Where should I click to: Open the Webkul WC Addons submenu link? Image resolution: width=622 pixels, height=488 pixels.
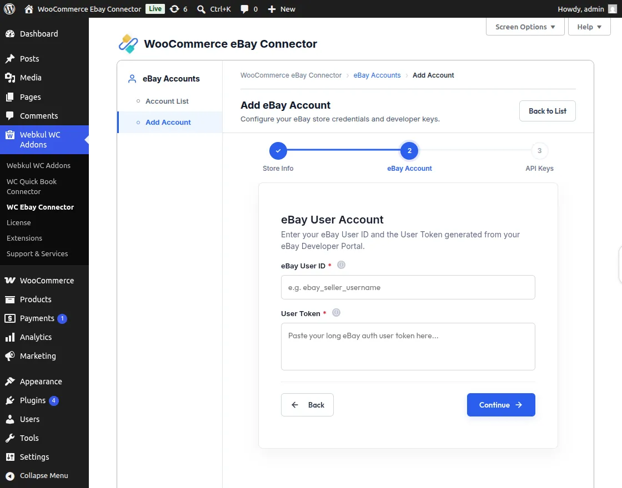[x=38, y=166]
